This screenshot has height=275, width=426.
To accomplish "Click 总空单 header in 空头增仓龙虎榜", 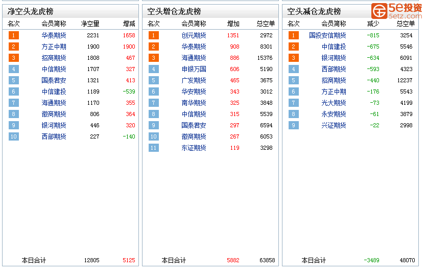I will 266,24.
